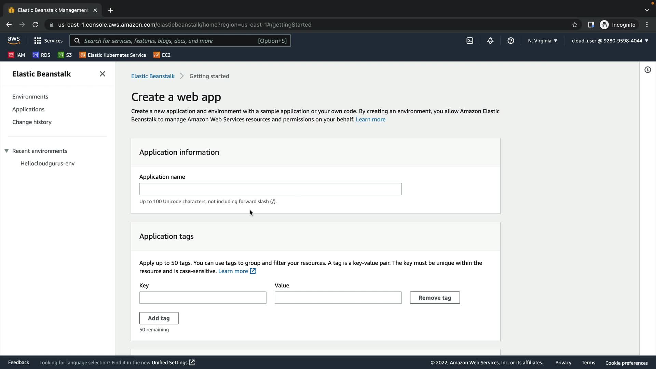Open Change history in sidebar

32,122
